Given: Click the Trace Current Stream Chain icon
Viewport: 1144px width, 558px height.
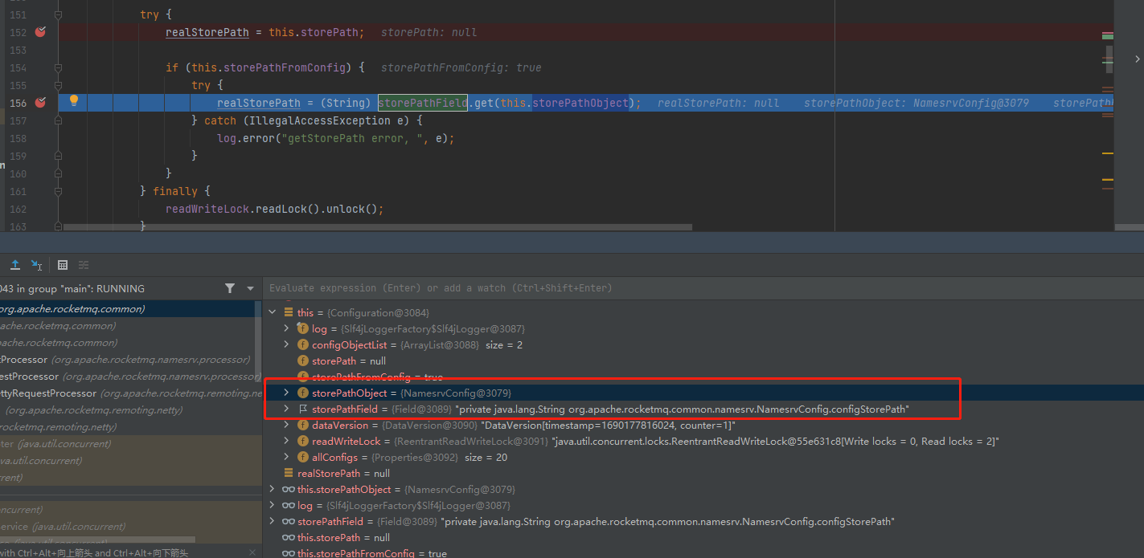Looking at the screenshot, I should (x=84, y=265).
